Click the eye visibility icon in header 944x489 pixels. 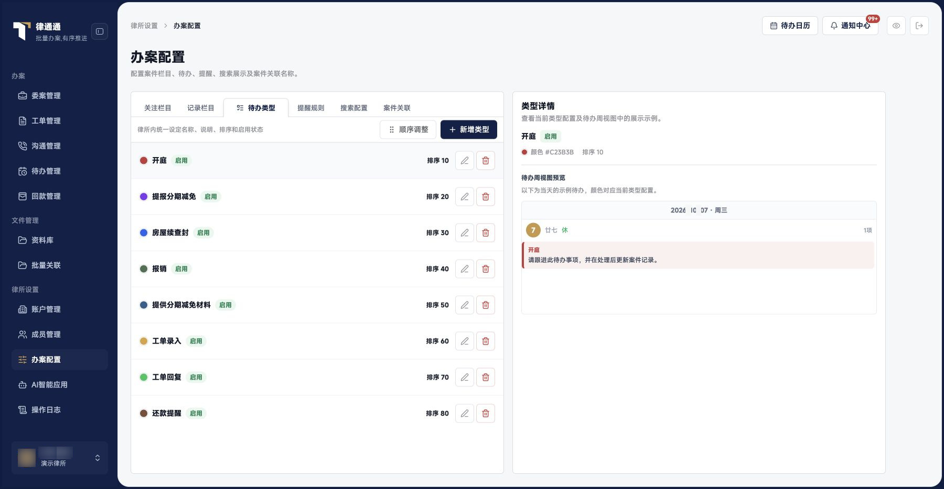[x=896, y=26]
